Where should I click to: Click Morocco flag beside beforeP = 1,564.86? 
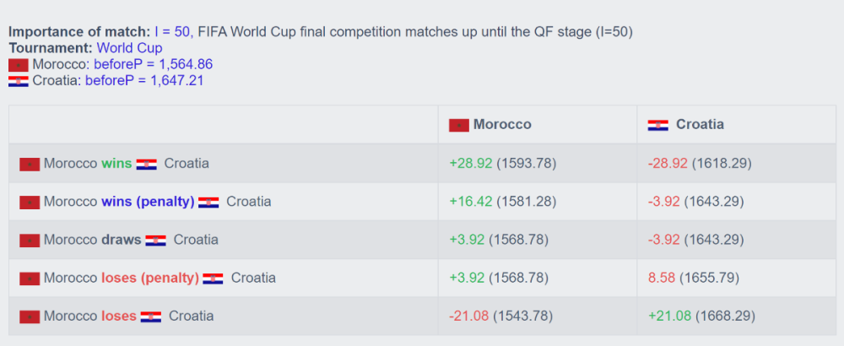[19, 66]
